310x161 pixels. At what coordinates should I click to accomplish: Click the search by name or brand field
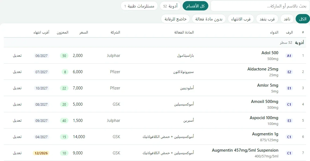[260, 6]
